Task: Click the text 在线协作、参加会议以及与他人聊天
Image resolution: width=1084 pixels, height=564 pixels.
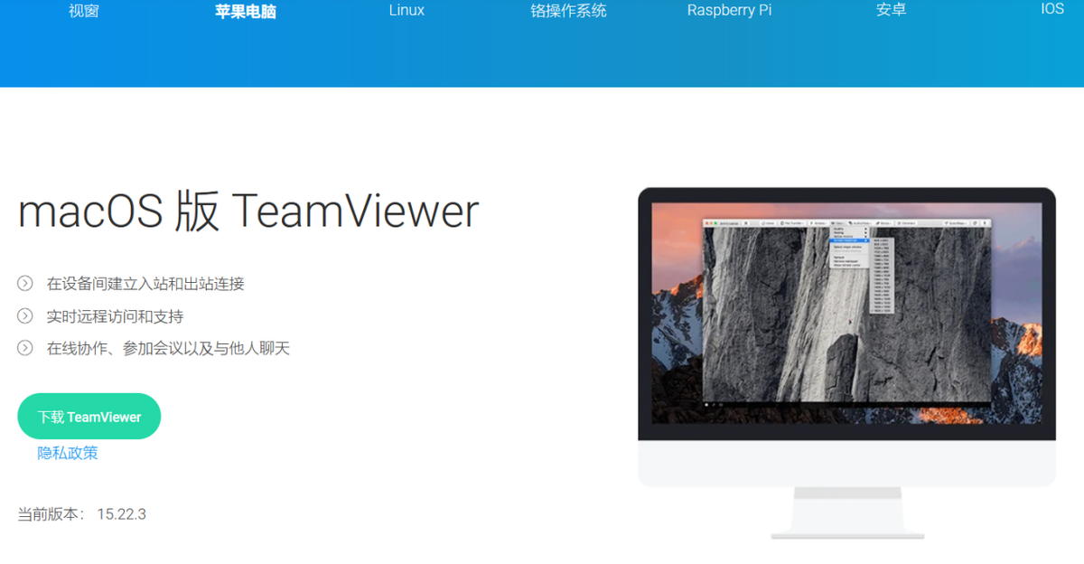Action: click(168, 349)
